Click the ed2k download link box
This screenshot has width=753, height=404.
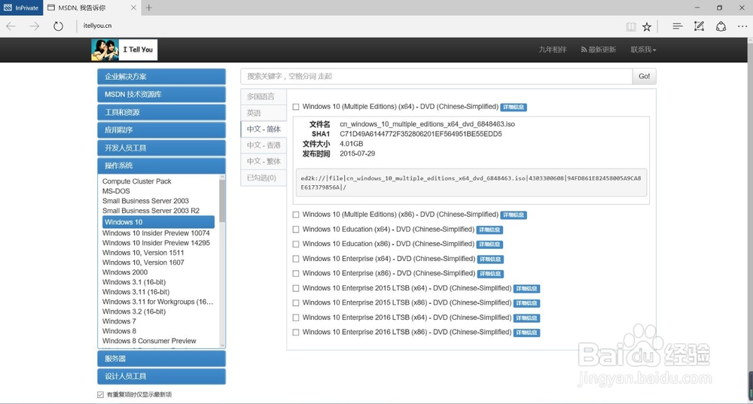[471, 182]
